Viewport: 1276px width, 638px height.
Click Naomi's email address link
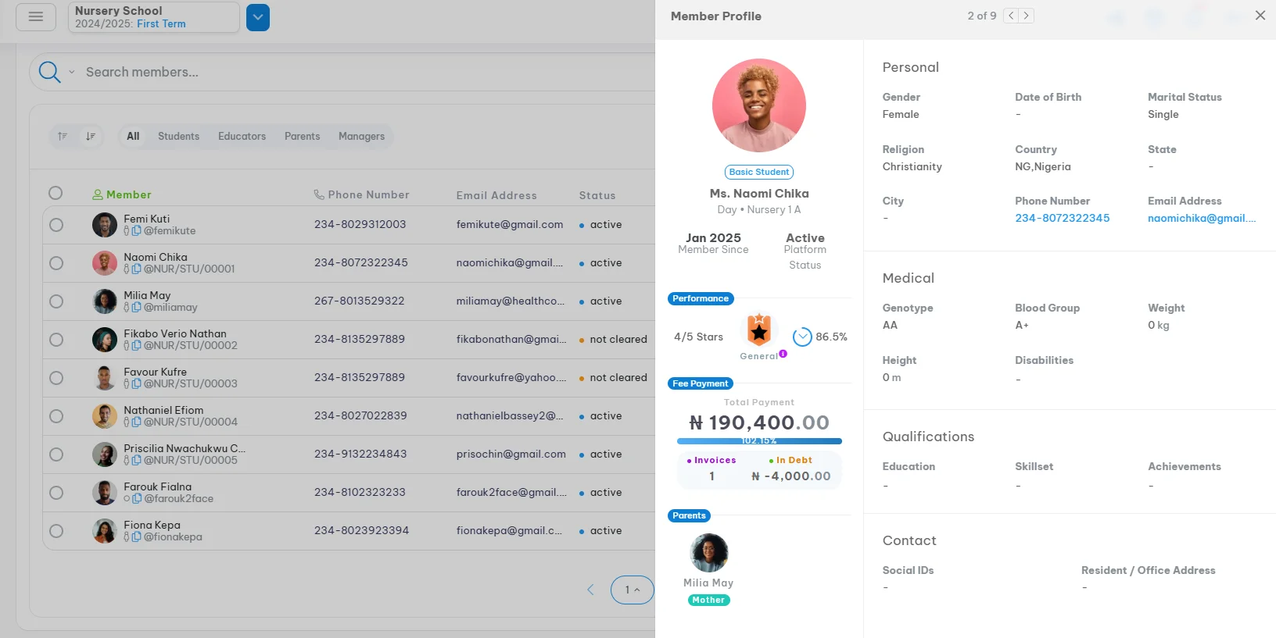pyautogui.click(x=1201, y=218)
